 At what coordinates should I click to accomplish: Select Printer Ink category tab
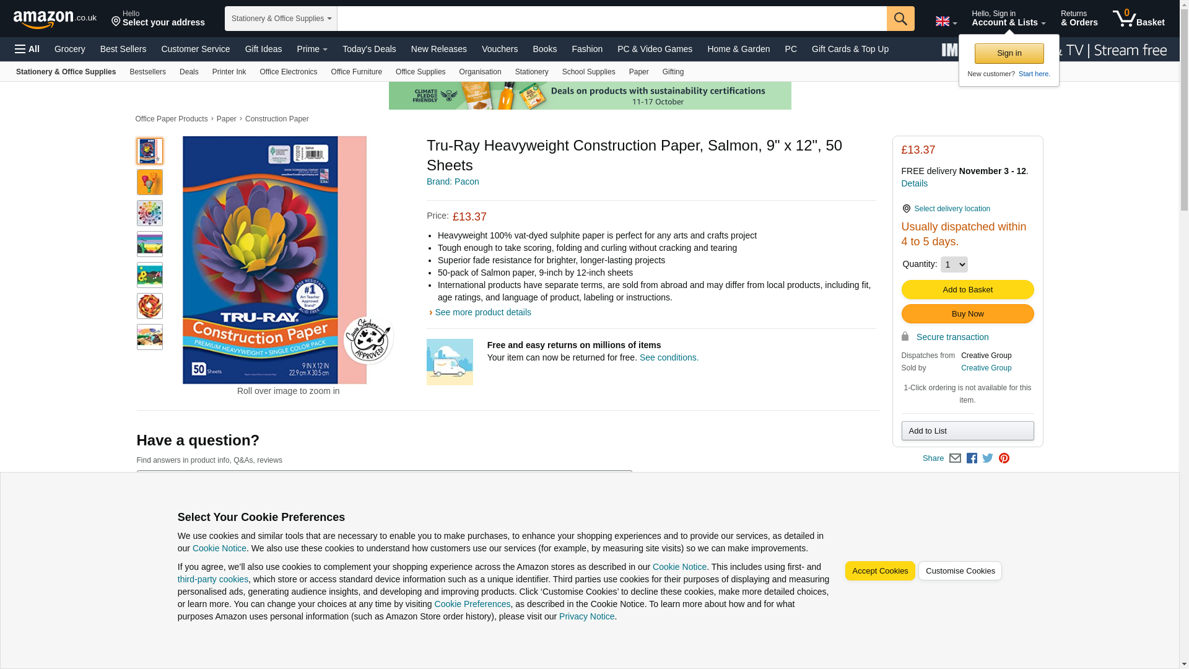click(x=229, y=72)
